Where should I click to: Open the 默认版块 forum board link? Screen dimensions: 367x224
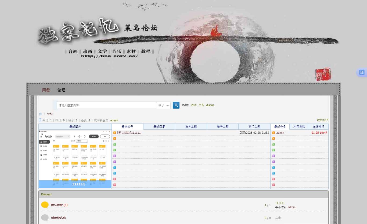(x=57, y=205)
